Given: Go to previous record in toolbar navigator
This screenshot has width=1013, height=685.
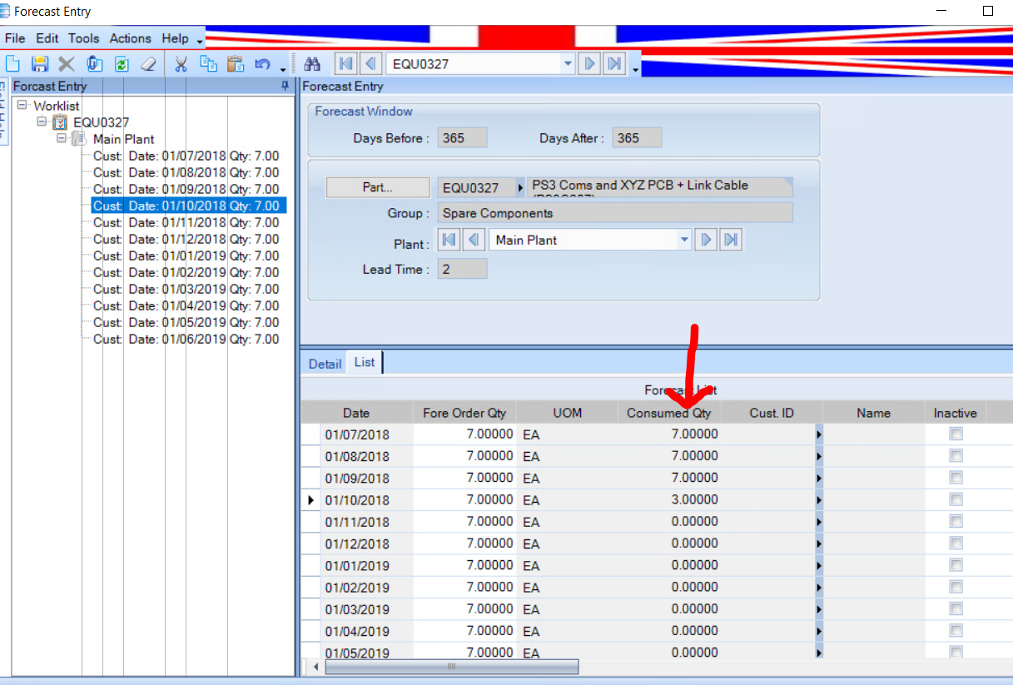Looking at the screenshot, I should click(371, 64).
